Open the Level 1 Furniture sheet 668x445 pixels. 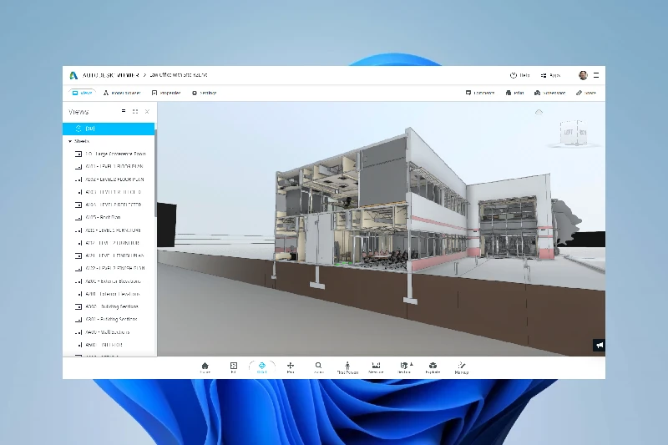pyautogui.click(x=110, y=230)
